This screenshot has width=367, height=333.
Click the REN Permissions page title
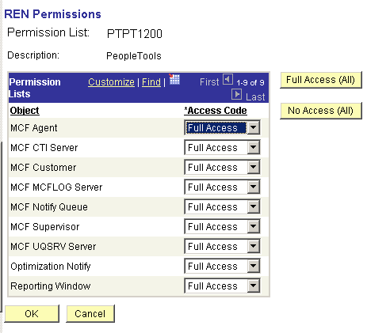point(52,14)
